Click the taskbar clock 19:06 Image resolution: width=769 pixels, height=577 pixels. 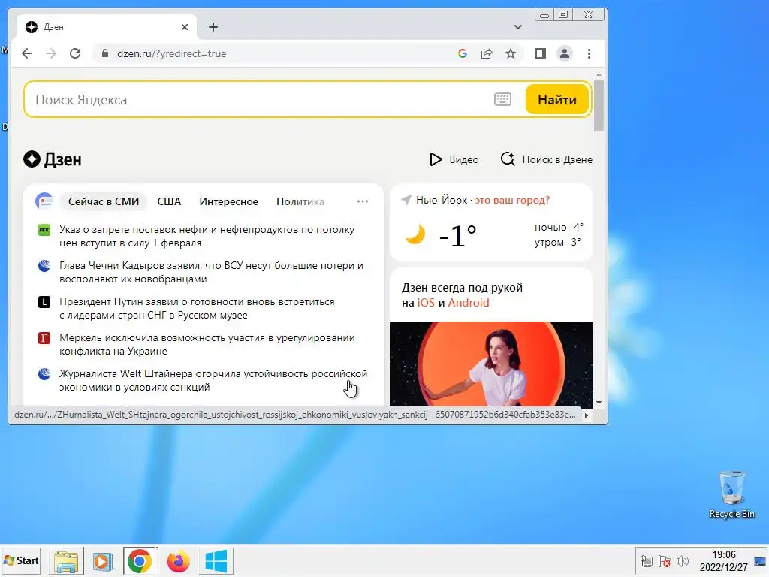point(724,555)
